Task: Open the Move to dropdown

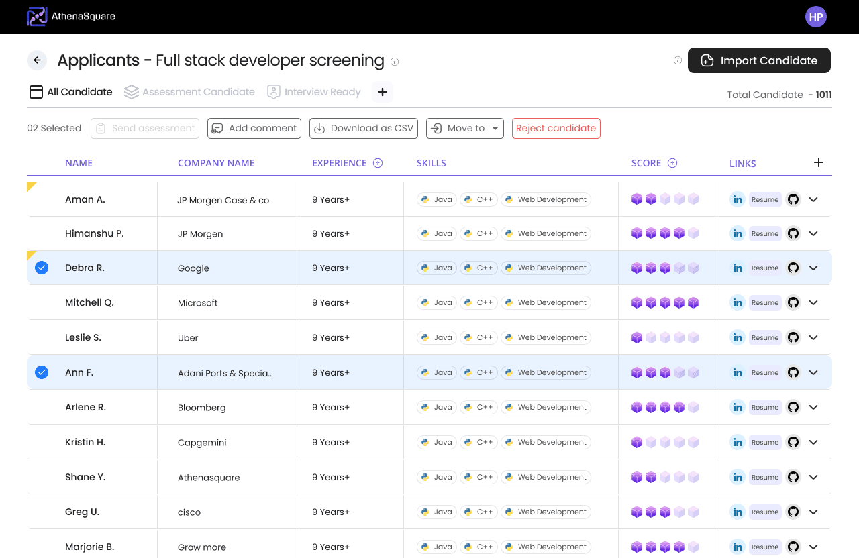Action: 465,128
